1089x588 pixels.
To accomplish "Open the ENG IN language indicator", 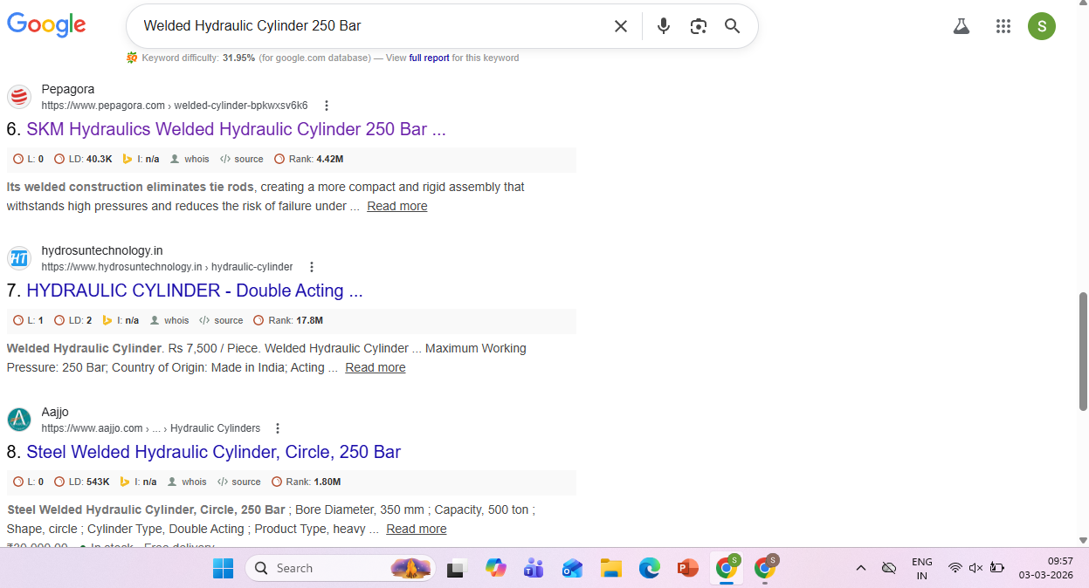I will pos(922,568).
